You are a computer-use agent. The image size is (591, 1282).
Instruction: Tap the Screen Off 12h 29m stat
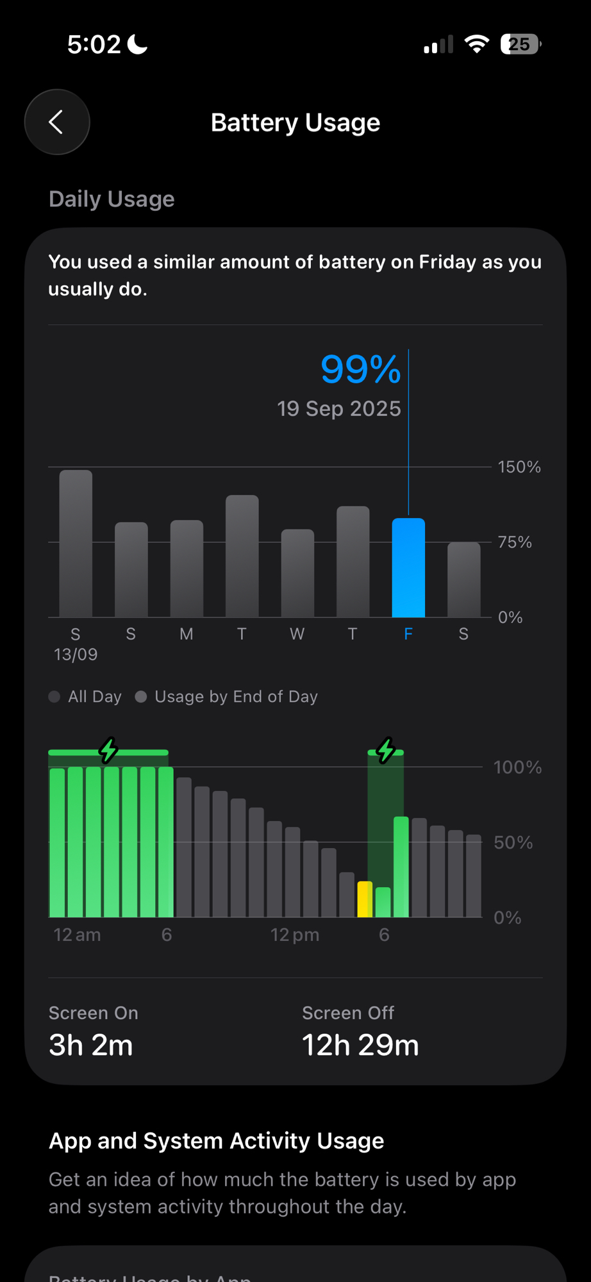click(360, 1032)
